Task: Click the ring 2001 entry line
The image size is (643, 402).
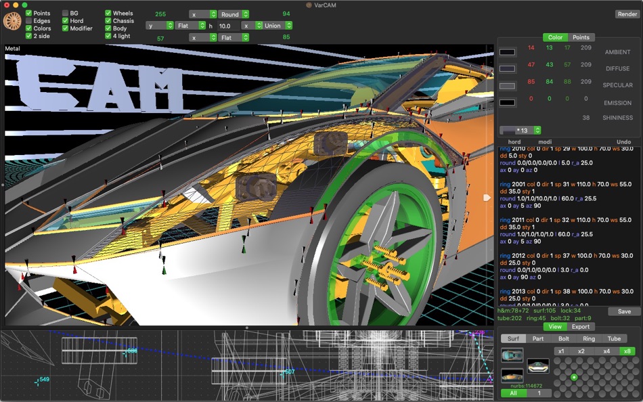Action: click(565, 184)
